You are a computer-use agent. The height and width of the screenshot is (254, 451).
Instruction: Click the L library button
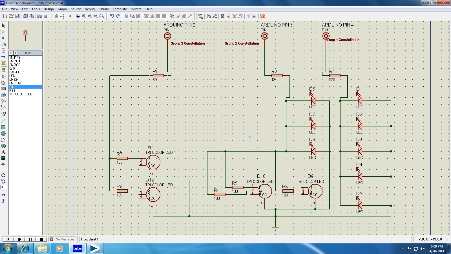pyautogui.click(x=16, y=53)
